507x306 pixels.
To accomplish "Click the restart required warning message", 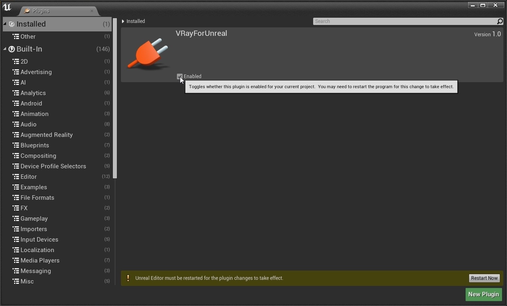I will click(x=209, y=278).
